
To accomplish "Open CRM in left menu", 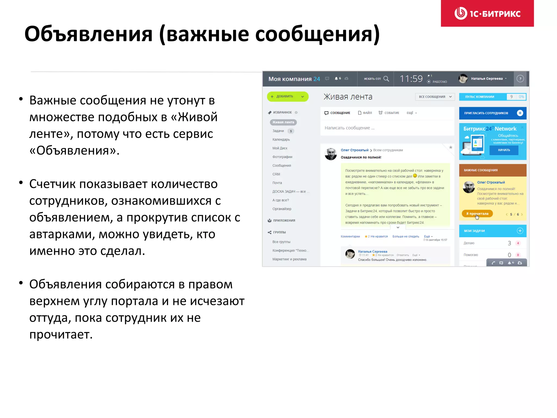I will [x=276, y=174].
